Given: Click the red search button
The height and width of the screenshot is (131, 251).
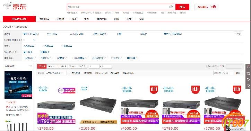Looking at the screenshot, I should tap(182, 7).
